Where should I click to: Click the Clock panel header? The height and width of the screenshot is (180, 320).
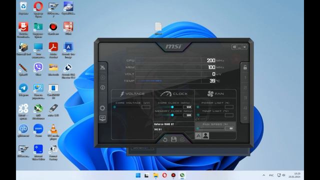click(x=174, y=93)
